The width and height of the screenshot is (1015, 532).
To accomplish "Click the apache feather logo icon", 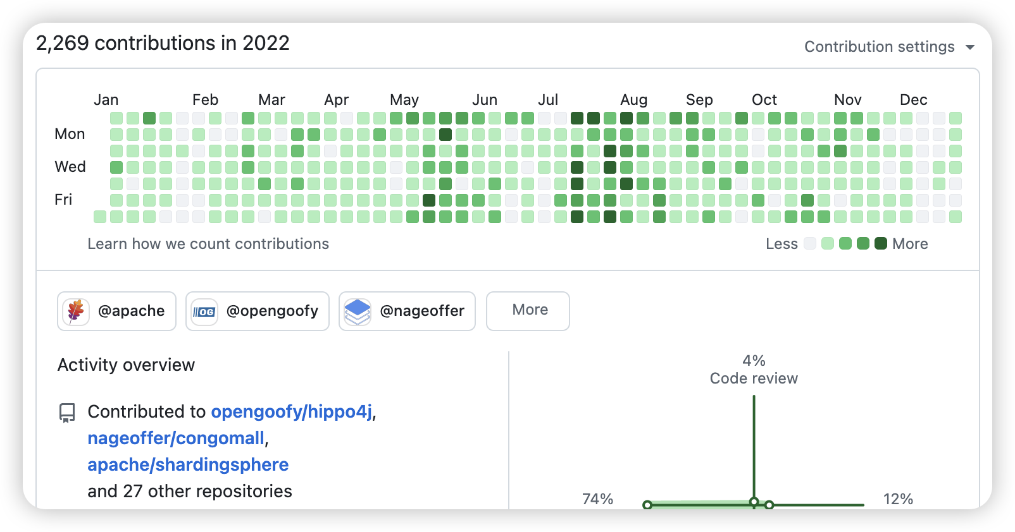I will pos(76,311).
